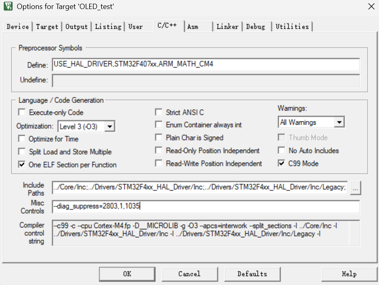Screen dimensions: 379x285
Task: Restore settings with Defaults button
Action: click(x=253, y=274)
